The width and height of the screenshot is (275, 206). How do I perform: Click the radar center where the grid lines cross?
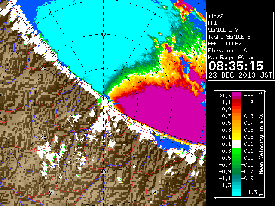click(103, 103)
